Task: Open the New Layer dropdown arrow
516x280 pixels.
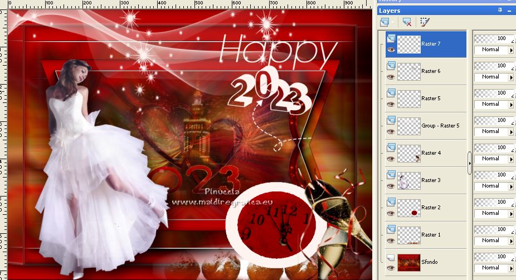Action: [392, 22]
